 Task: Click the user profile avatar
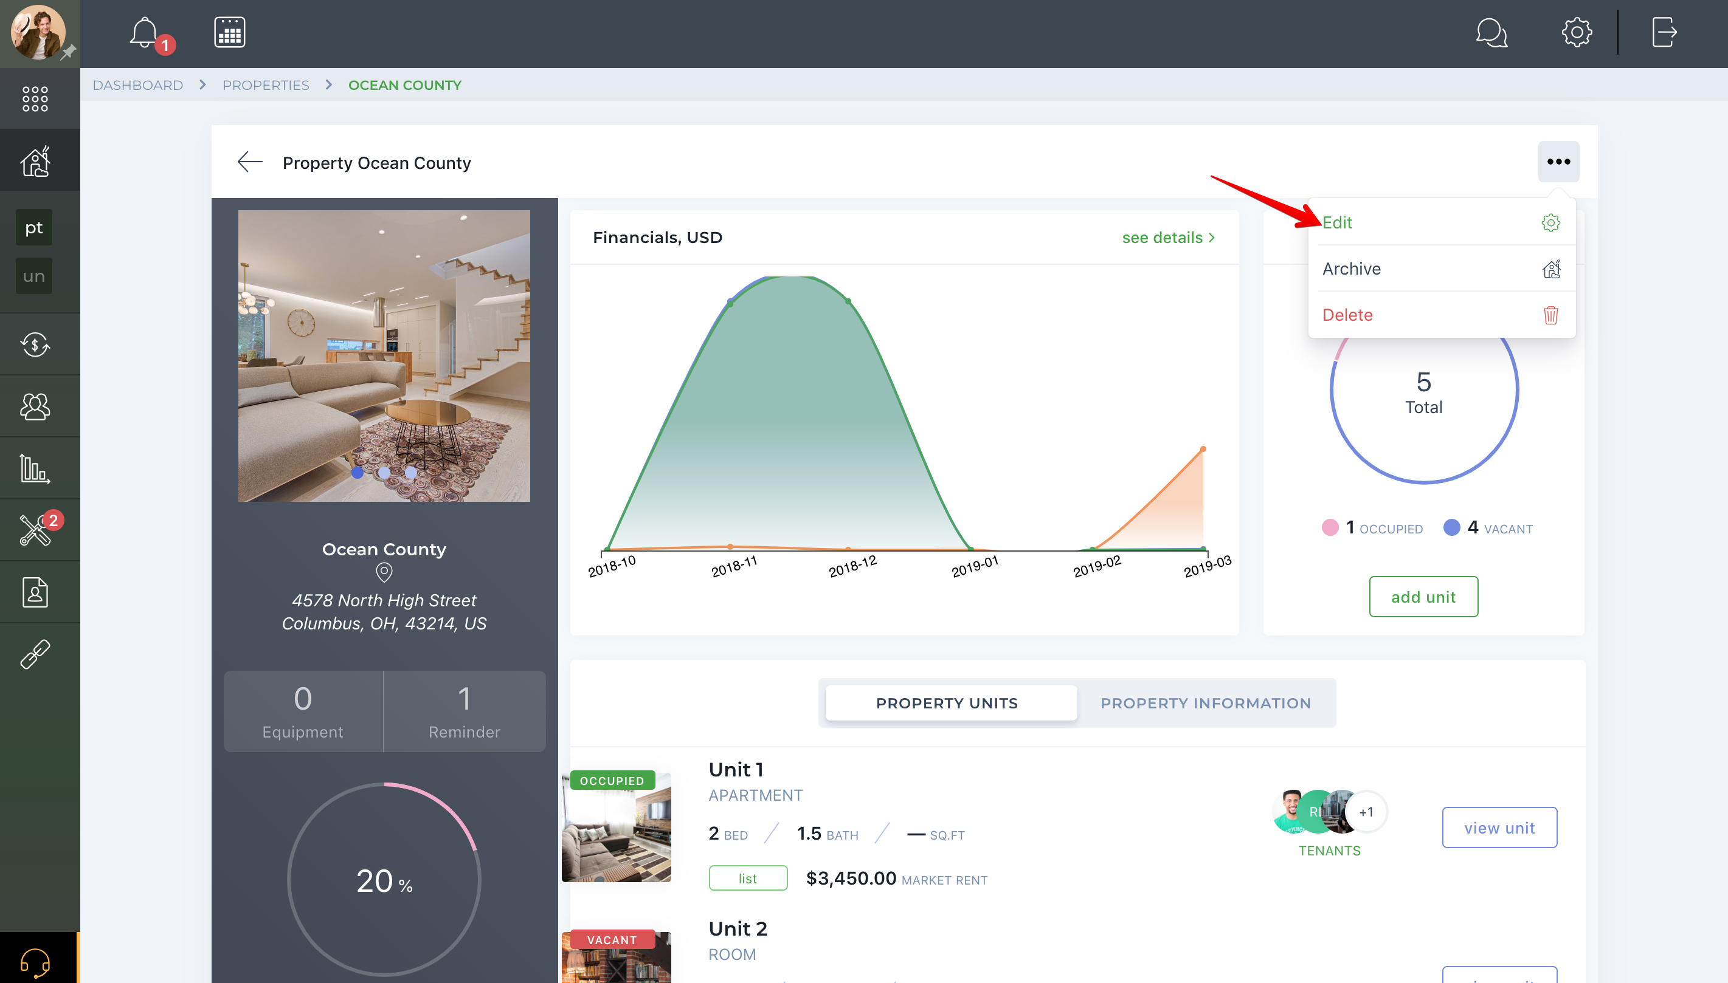point(38,32)
